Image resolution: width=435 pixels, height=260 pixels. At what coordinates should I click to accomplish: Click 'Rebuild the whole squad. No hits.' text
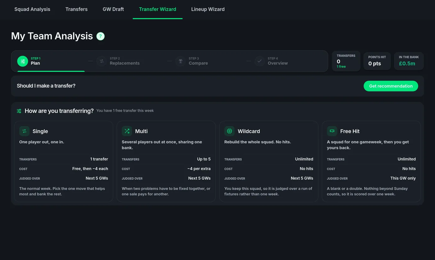pyautogui.click(x=258, y=142)
